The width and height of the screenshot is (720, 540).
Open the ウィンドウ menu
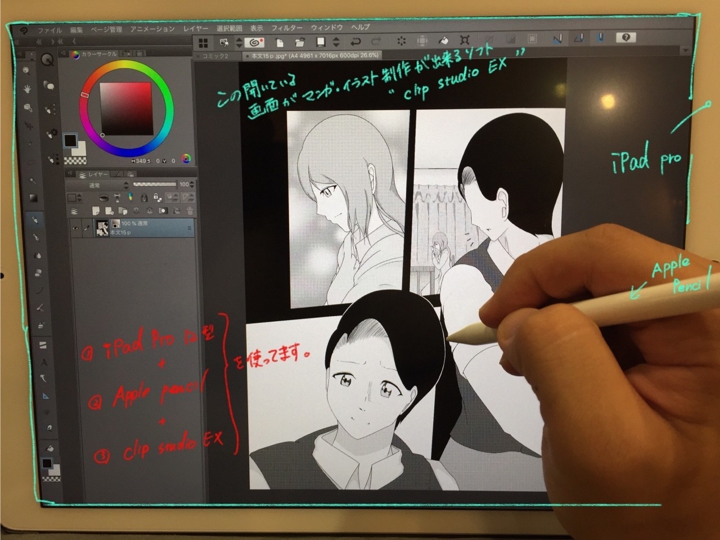tap(327, 27)
